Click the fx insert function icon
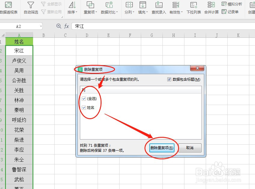The height and width of the screenshot is (189, 255). coord(67,26)
